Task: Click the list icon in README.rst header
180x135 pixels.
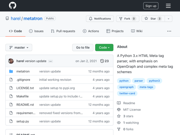Action: [11, 134]
